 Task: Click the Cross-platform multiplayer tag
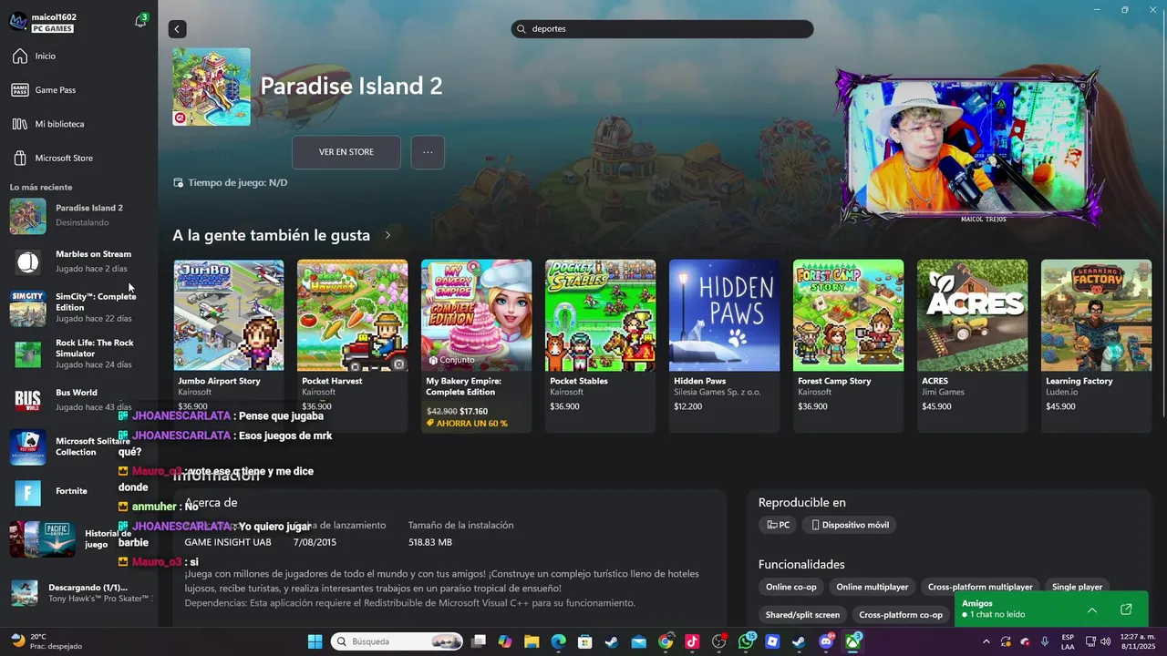click(980, 587)
